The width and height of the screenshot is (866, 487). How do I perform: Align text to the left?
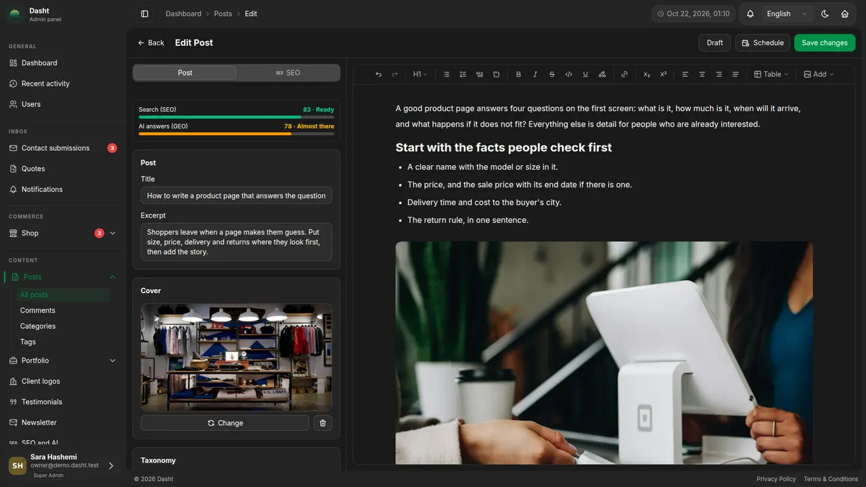pyautogui.click(x=685, y=74)
